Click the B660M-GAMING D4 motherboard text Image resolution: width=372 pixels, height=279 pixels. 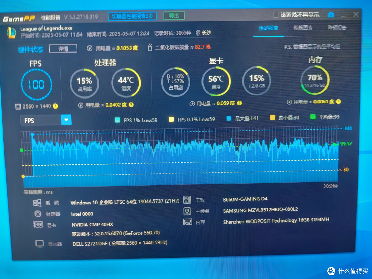[x=245, y=199]
